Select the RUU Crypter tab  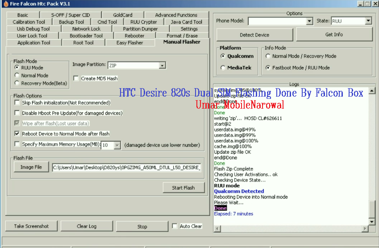[x=144, y=22]
